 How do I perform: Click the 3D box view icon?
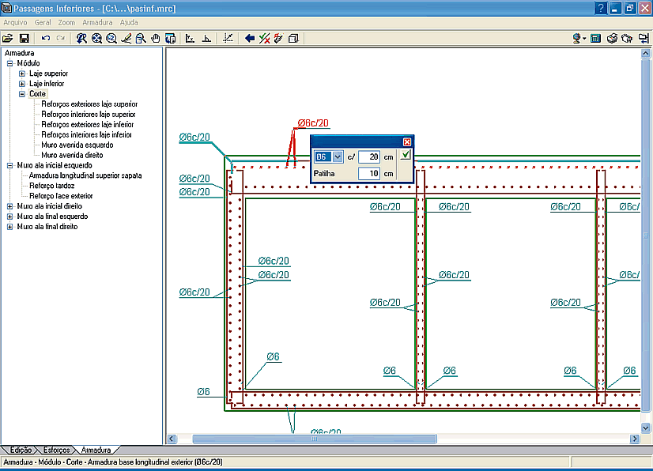coord(293,38)
